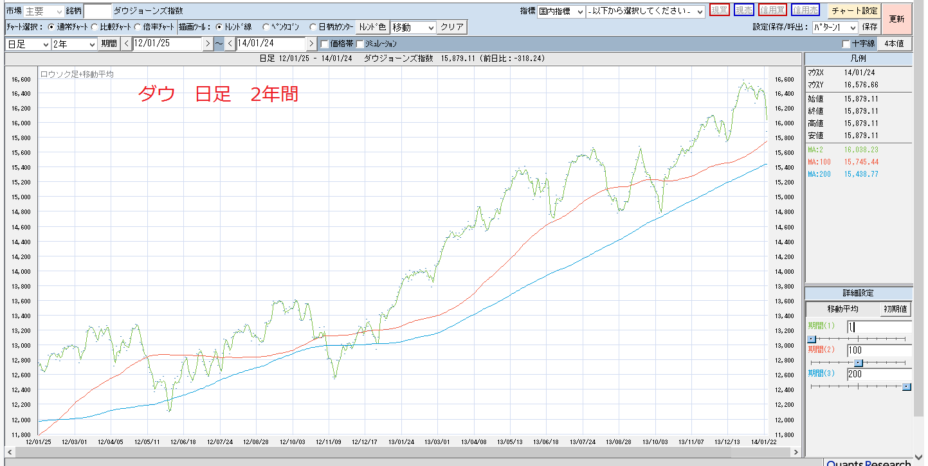The width and height of the screenshot is (928, 466).
Task: Click the 期間(3) slider handle
Action: tap(907, 386)
